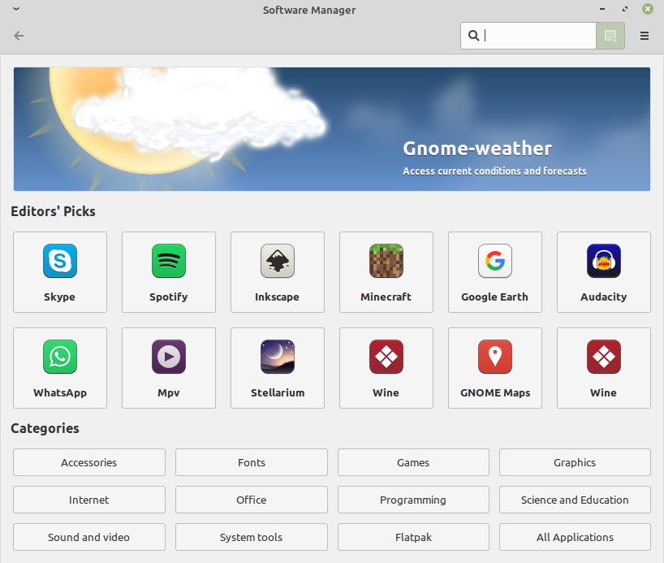Toggle the search-in-descriptions button beside search box
The height and width of the screenshot is (563, 664).
coord(610,36)
